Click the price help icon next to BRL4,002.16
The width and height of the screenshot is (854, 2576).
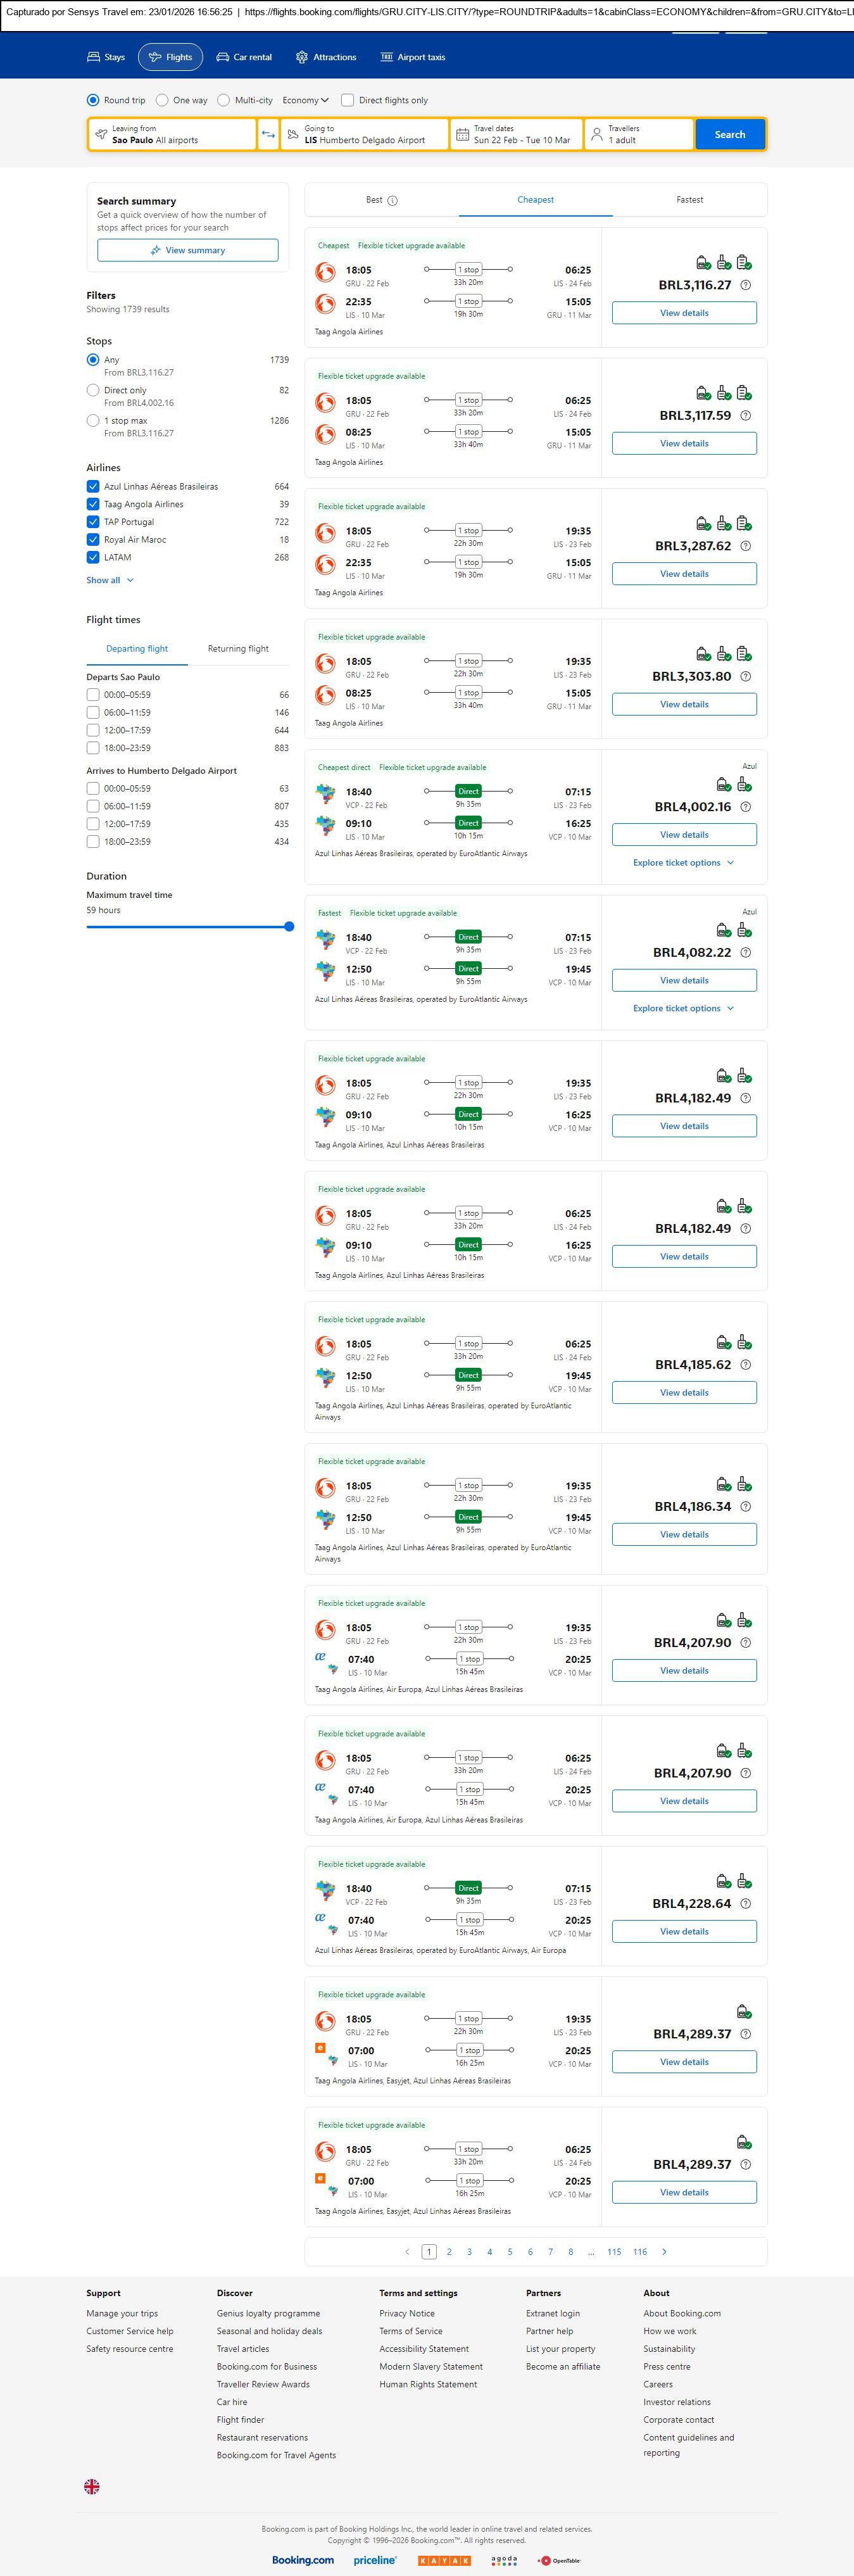pos(745,807)
